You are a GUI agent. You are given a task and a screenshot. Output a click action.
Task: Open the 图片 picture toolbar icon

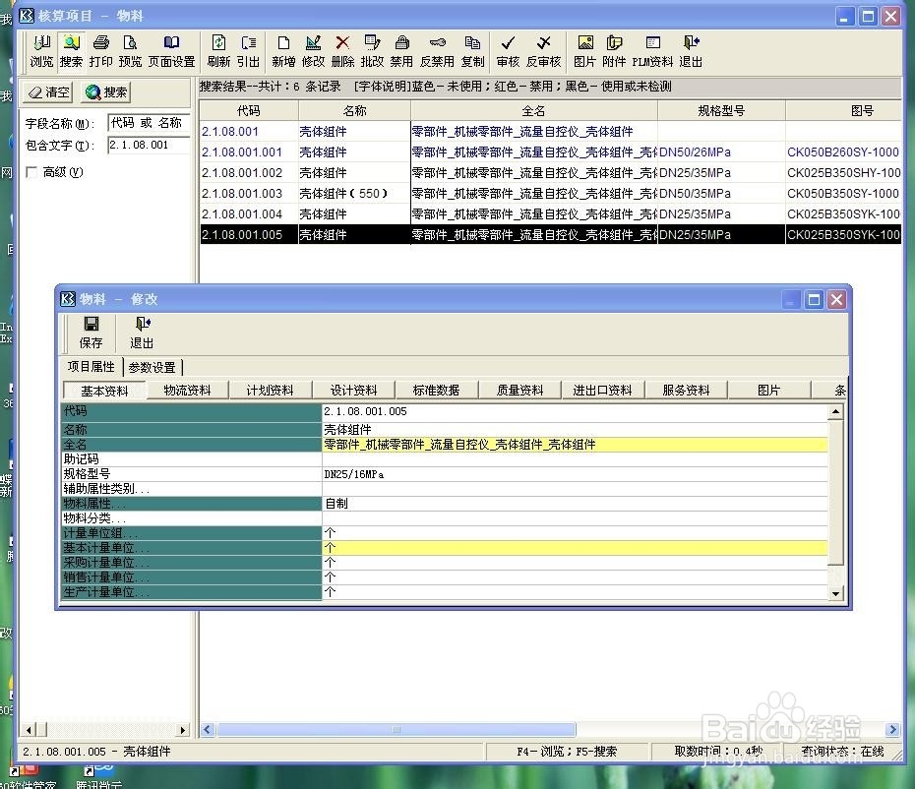click(x=584, y=51)
